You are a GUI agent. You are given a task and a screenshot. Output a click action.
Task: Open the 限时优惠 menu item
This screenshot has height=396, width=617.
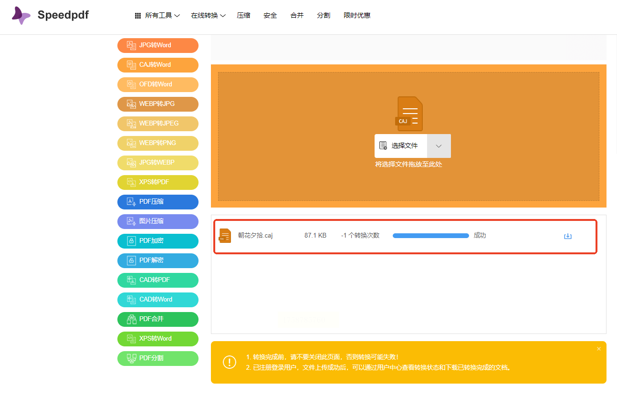click(x=357, y=16)
